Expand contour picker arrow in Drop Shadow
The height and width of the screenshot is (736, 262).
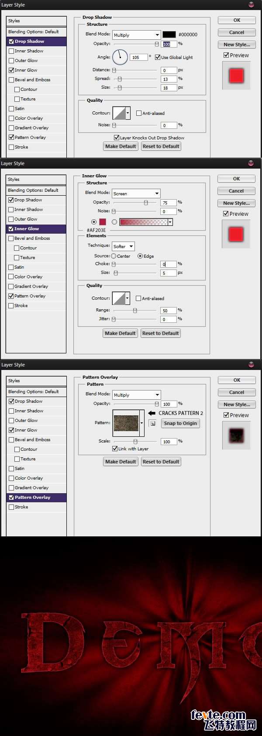tap(128, 113)
